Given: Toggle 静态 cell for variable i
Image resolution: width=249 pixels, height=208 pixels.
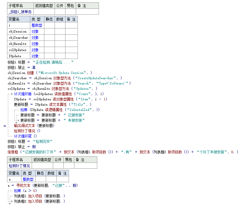Looking at the screenshot, I should click(x=49, y=25).
